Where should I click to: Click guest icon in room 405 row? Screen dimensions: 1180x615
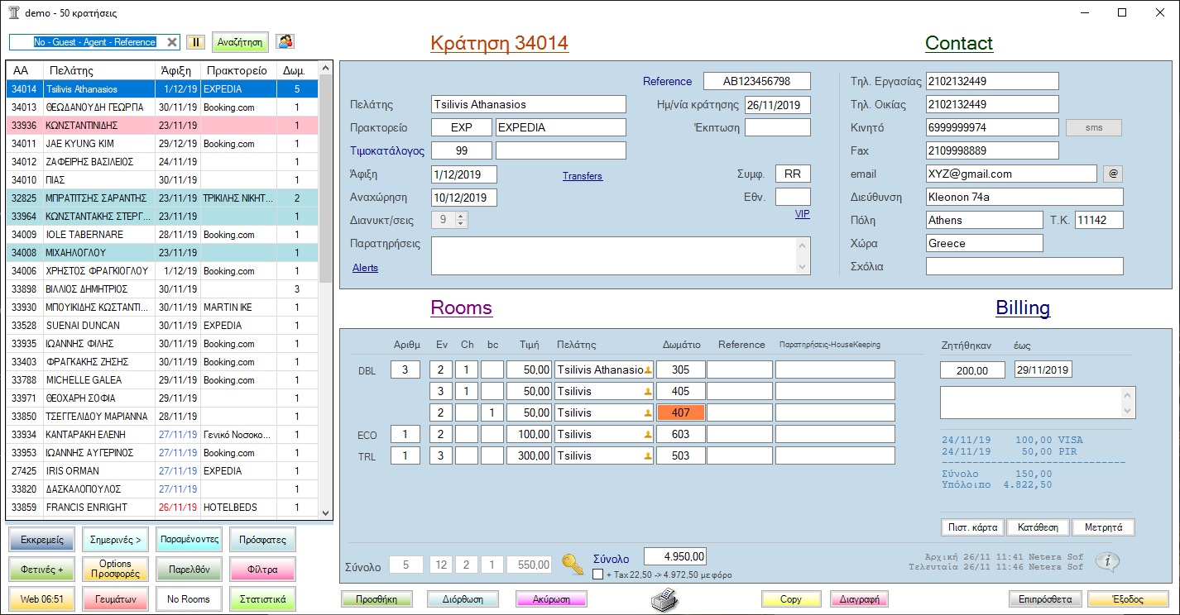tap(648, 392)
